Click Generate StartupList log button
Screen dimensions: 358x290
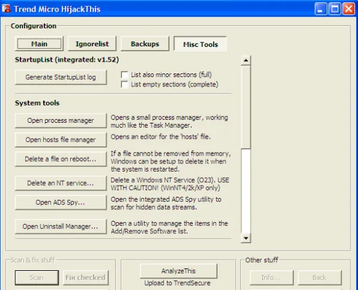click(x=61, y=77)
